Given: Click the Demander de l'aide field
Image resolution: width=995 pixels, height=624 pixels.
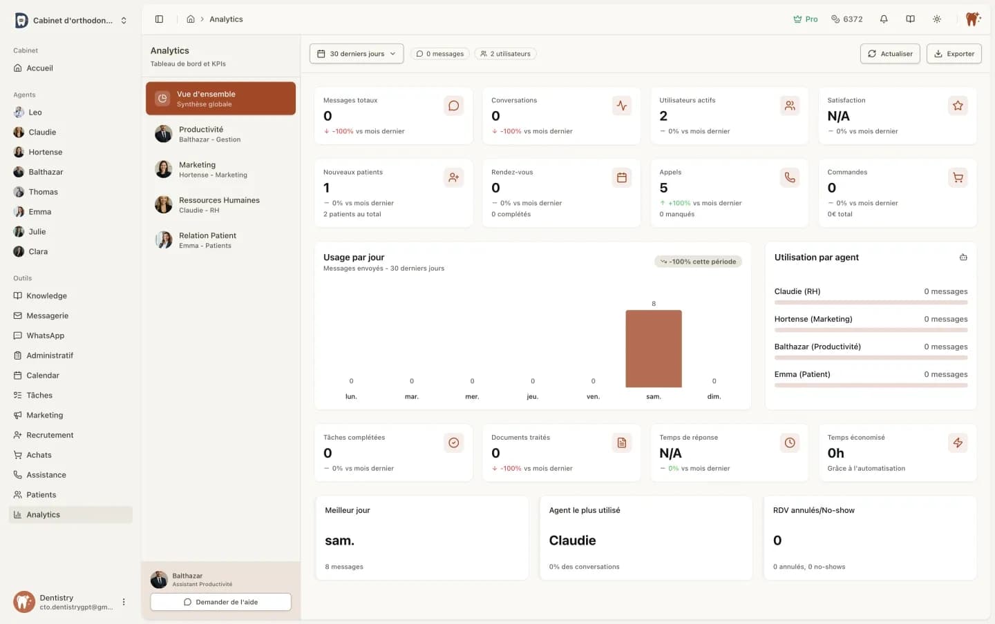Looking at the screenshot, I should [x=220, y=601].
